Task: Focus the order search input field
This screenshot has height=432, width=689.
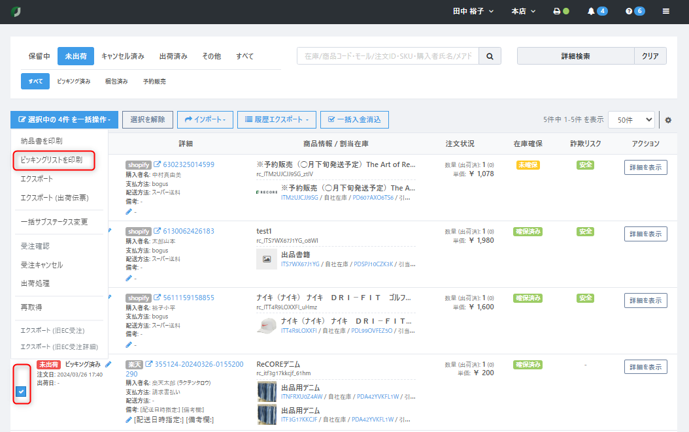Action: point(388,56)
